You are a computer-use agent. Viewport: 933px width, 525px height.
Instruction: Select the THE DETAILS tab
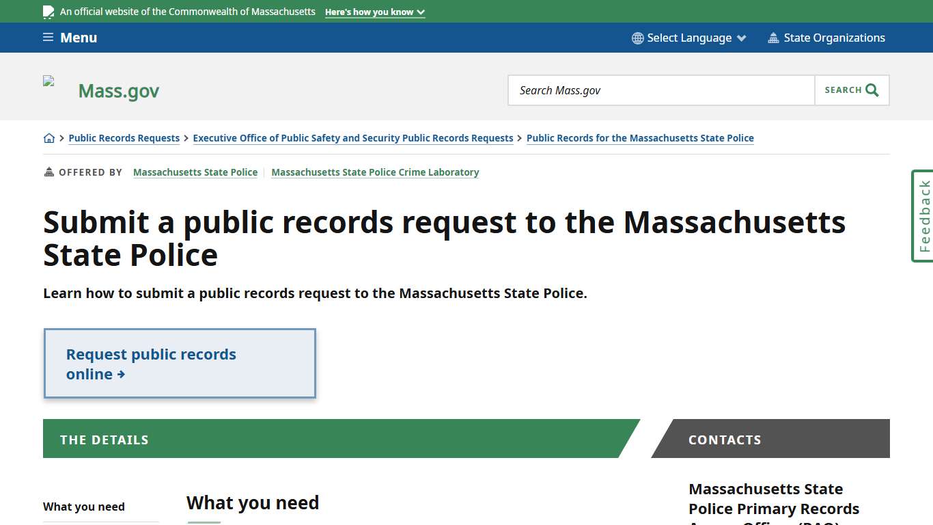(104, 439)
